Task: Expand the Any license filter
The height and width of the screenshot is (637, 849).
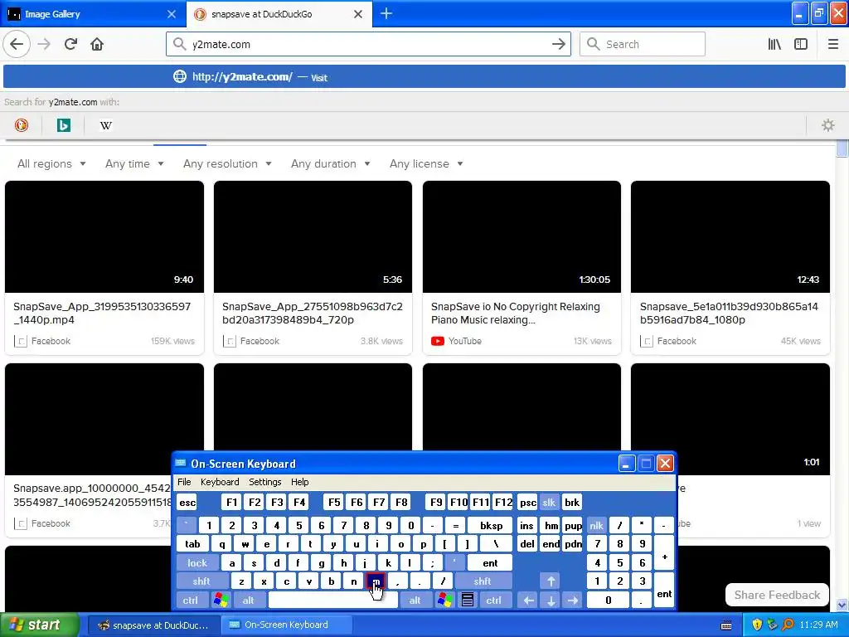Action: coord(426,163)
